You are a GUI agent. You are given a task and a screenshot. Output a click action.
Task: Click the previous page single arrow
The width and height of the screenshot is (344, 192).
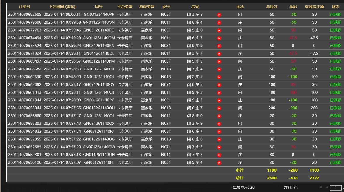pyautogui.click(x=327, y=188)
